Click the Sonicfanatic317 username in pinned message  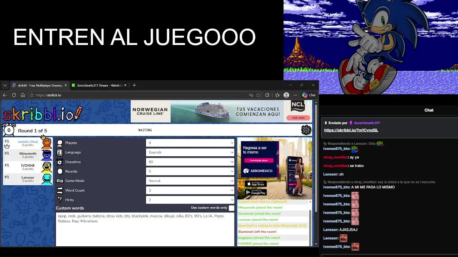coord(367,123)
